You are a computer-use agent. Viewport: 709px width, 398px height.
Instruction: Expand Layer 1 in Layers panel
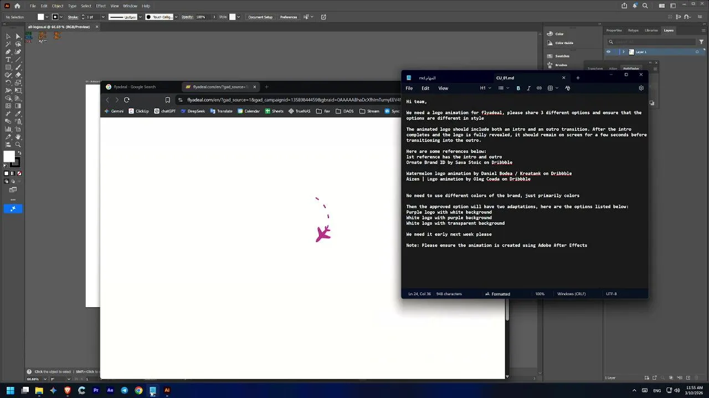pyautogui.click(x=623, y=52)
